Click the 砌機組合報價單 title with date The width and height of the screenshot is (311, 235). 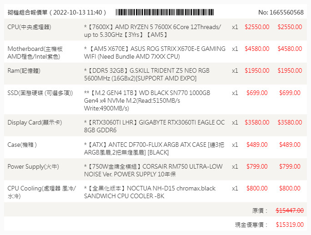pos(57,12)
